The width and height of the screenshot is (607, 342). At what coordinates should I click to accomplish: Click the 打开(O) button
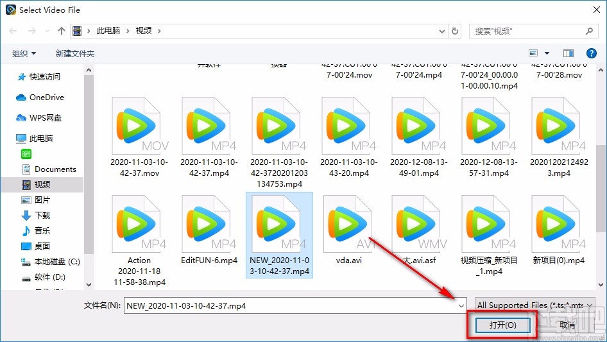pyautogui.click(x=502, y=325)
